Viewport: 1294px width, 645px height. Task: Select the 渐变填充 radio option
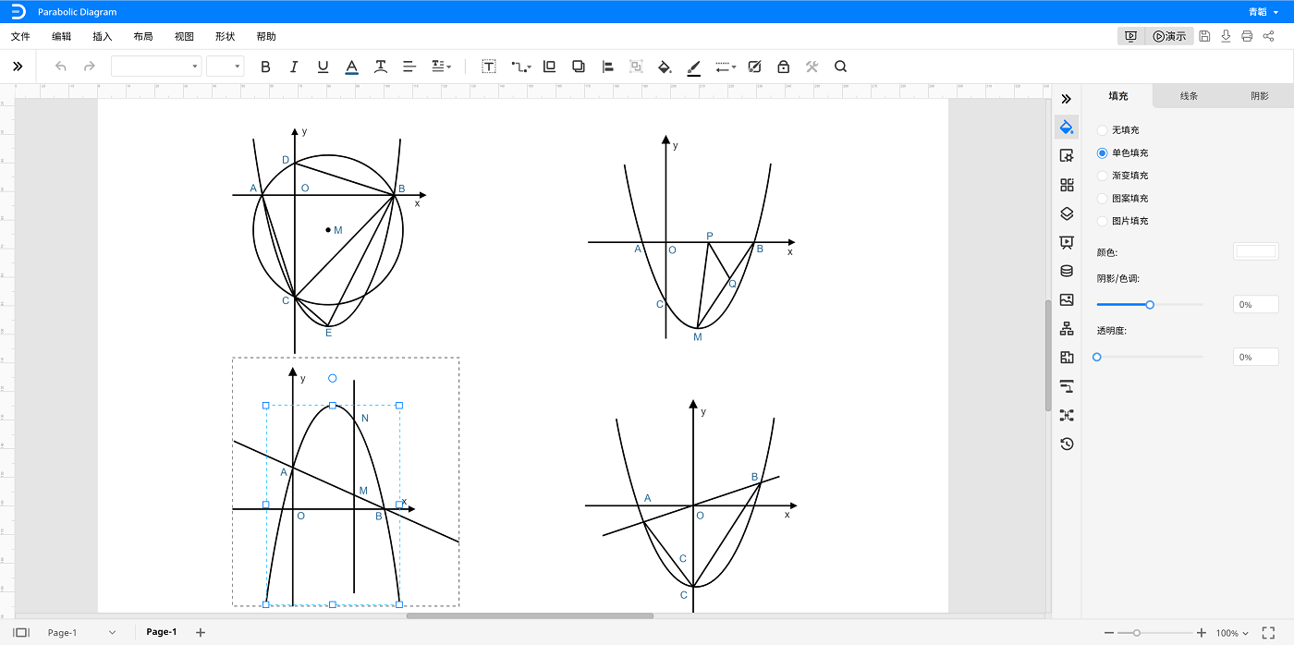(1102, 176)
